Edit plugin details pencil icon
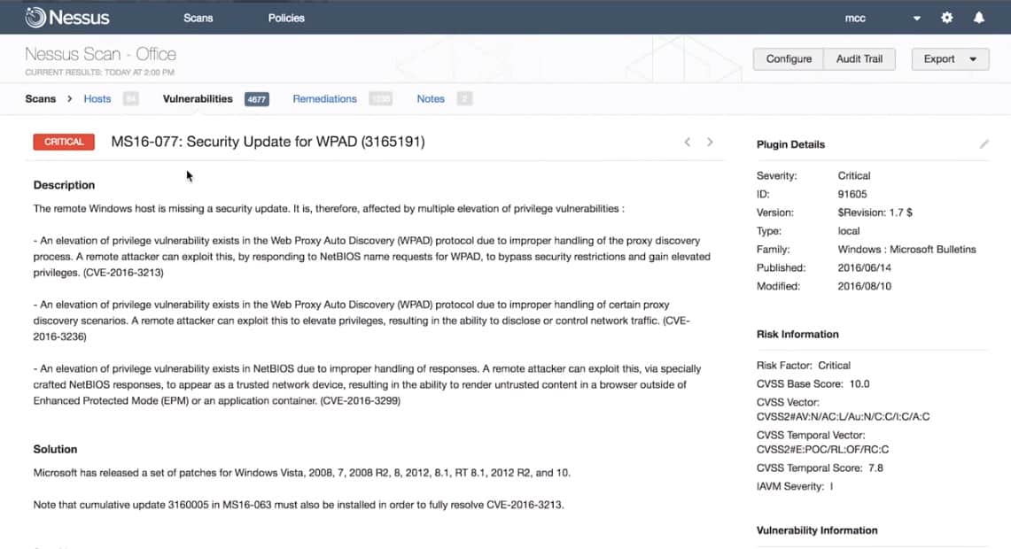Image resolution: width=1011 pixels, height=549 pixels. [x=984, y=143]
